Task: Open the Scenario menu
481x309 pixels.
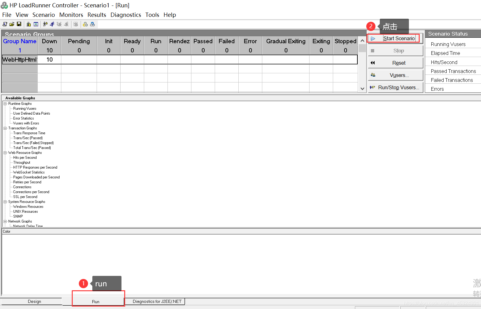Action: pyautogui.click(x=44, y=15)
